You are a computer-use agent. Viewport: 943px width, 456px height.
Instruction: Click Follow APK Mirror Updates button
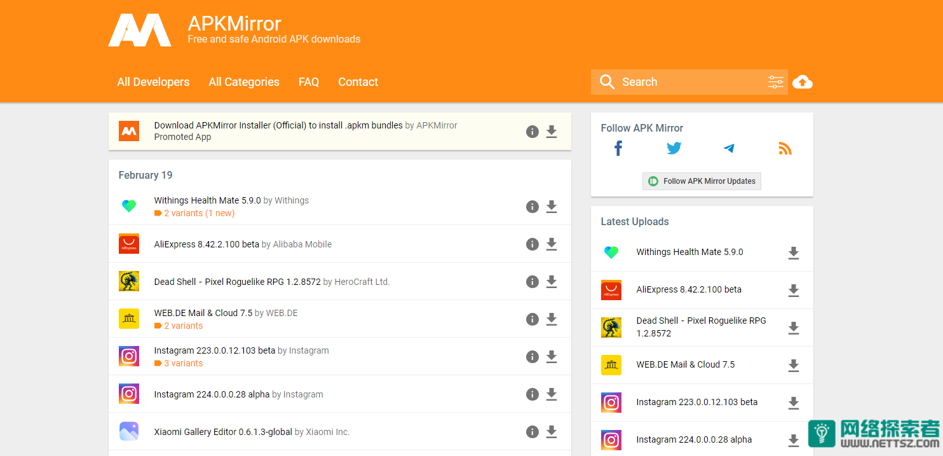(702, 181)
